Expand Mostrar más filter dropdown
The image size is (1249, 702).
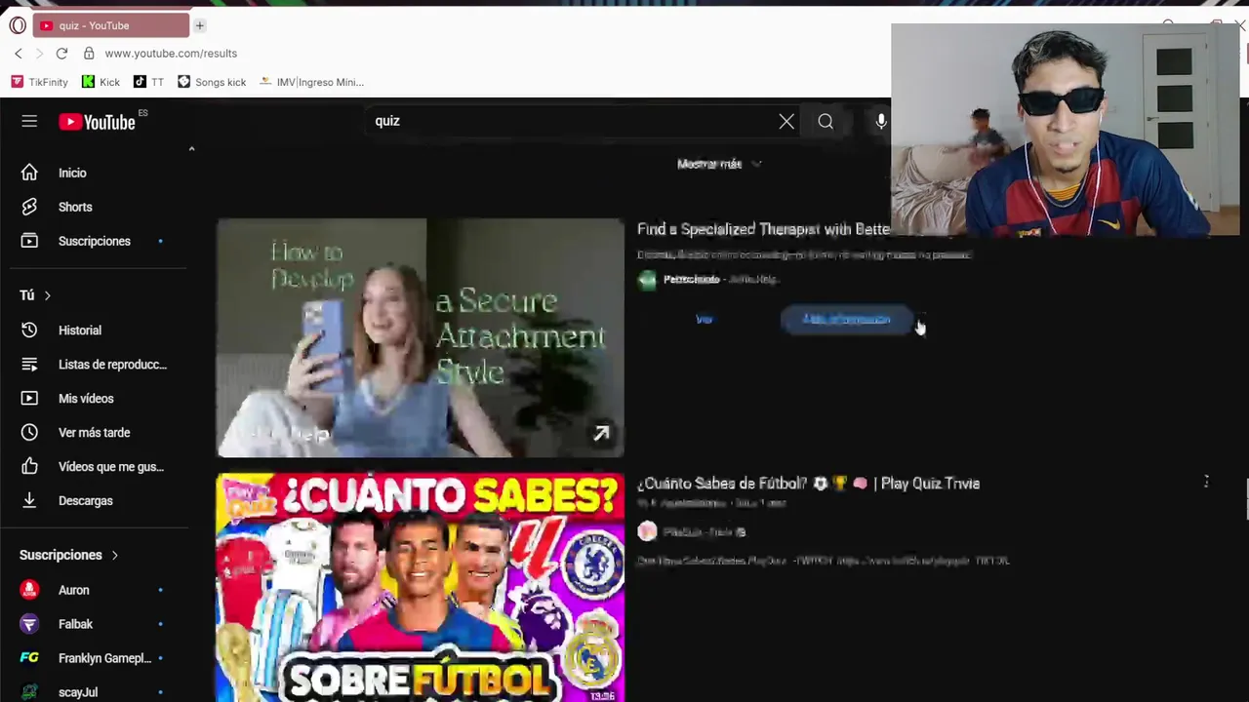(719, 164)
